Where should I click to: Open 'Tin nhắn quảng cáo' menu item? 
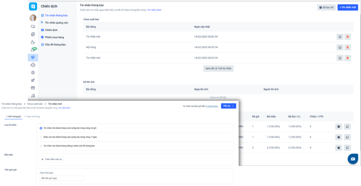[56, 22]
